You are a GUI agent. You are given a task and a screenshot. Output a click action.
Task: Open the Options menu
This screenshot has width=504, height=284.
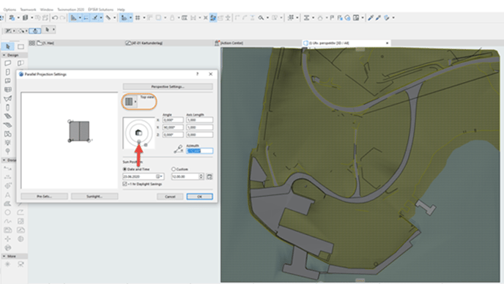coord(10,10)
